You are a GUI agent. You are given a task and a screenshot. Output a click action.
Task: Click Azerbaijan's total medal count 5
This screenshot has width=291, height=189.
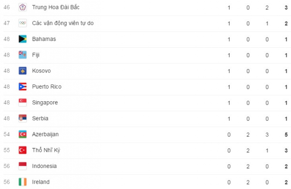click(286, 134)
